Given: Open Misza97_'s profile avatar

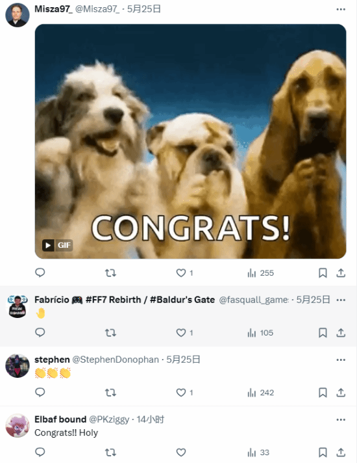Looking at the screenshot, I should coord(18,15).
